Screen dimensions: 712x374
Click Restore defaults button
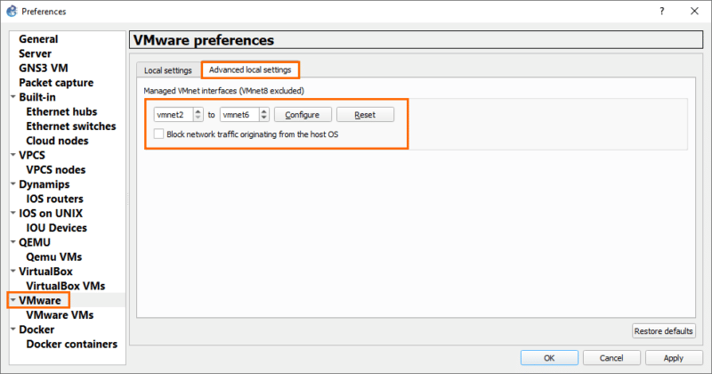coord(663,331)
